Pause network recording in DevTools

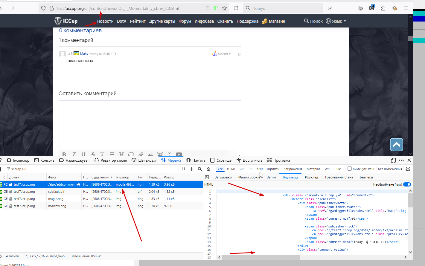[x=183, y=169]
